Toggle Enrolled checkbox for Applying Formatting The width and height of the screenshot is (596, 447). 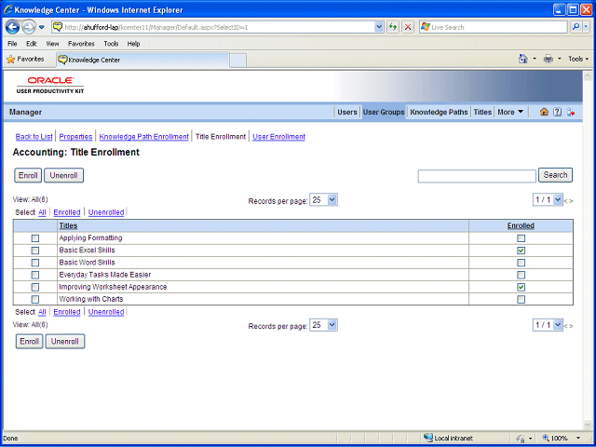click(x=521, y=238)
